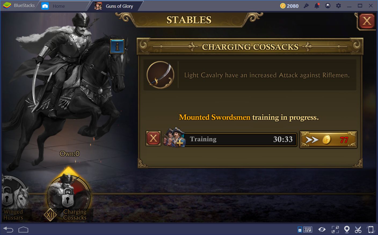Open the BlueStacks coin balance 2080
The height and width of the screenshot is (235, 378).
[289, 6]
